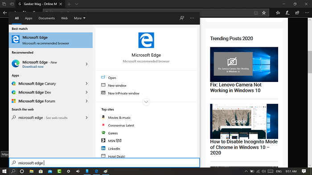Image resolution: width=312 pixels, height=175 pixels.
Task: Close the Geeker Mag tab
Action: [61, 4]
